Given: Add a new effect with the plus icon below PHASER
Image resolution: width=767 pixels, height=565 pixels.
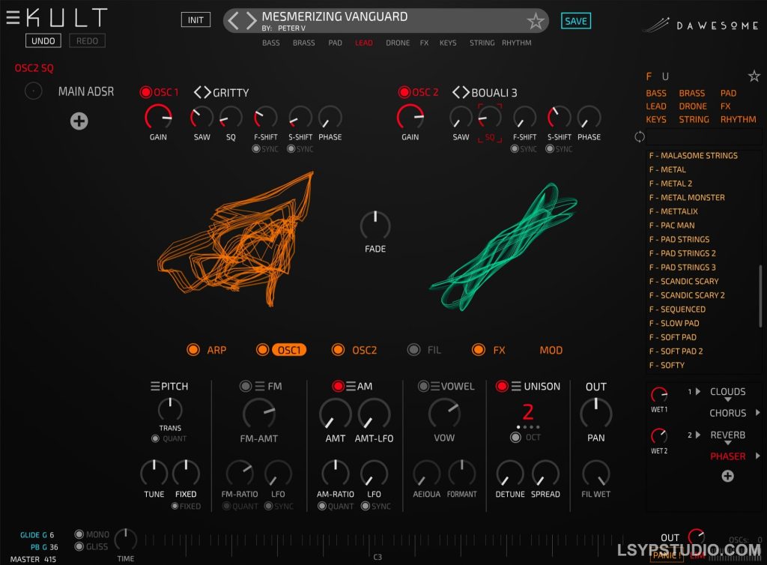Looking at the screenshot, I should [727, 476].
